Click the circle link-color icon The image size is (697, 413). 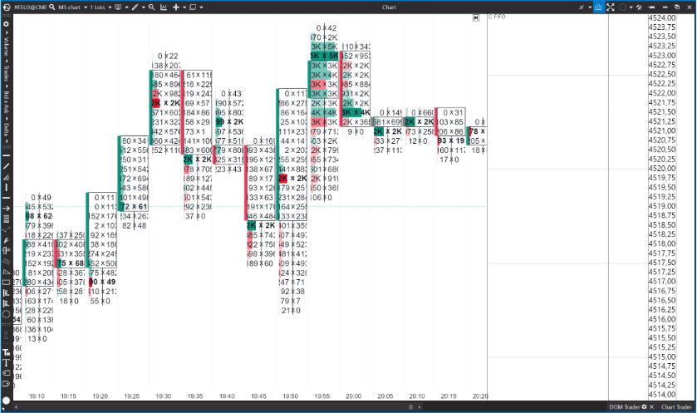point(622,7)
